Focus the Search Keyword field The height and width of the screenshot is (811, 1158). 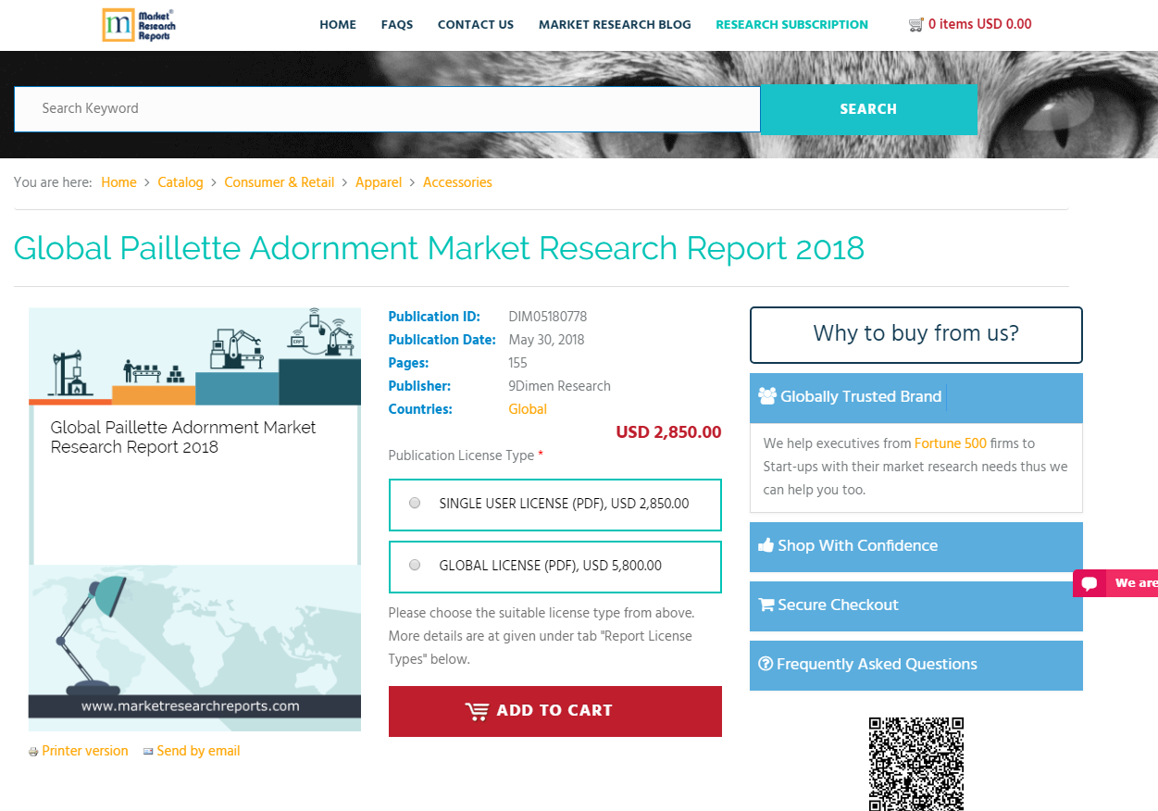(x=387, y=109)
